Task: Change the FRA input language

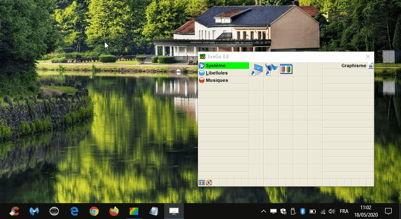Action: coord(344,211)
